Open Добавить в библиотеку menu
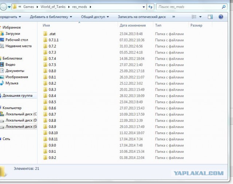Screen dimensions: 233x184 (x=51, y=17)
